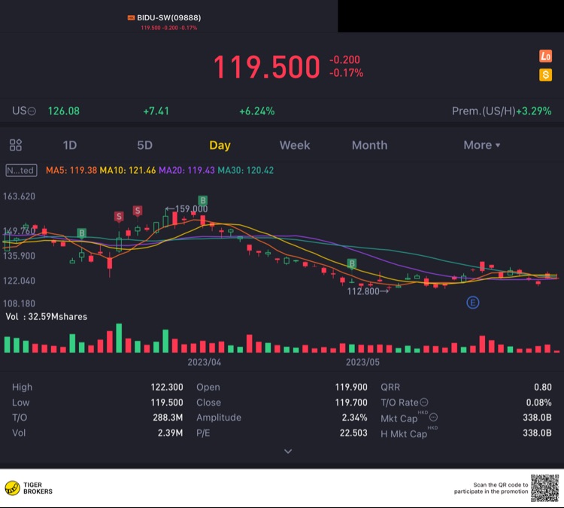Open the T/O Rate info icon

tap(424, 402)
